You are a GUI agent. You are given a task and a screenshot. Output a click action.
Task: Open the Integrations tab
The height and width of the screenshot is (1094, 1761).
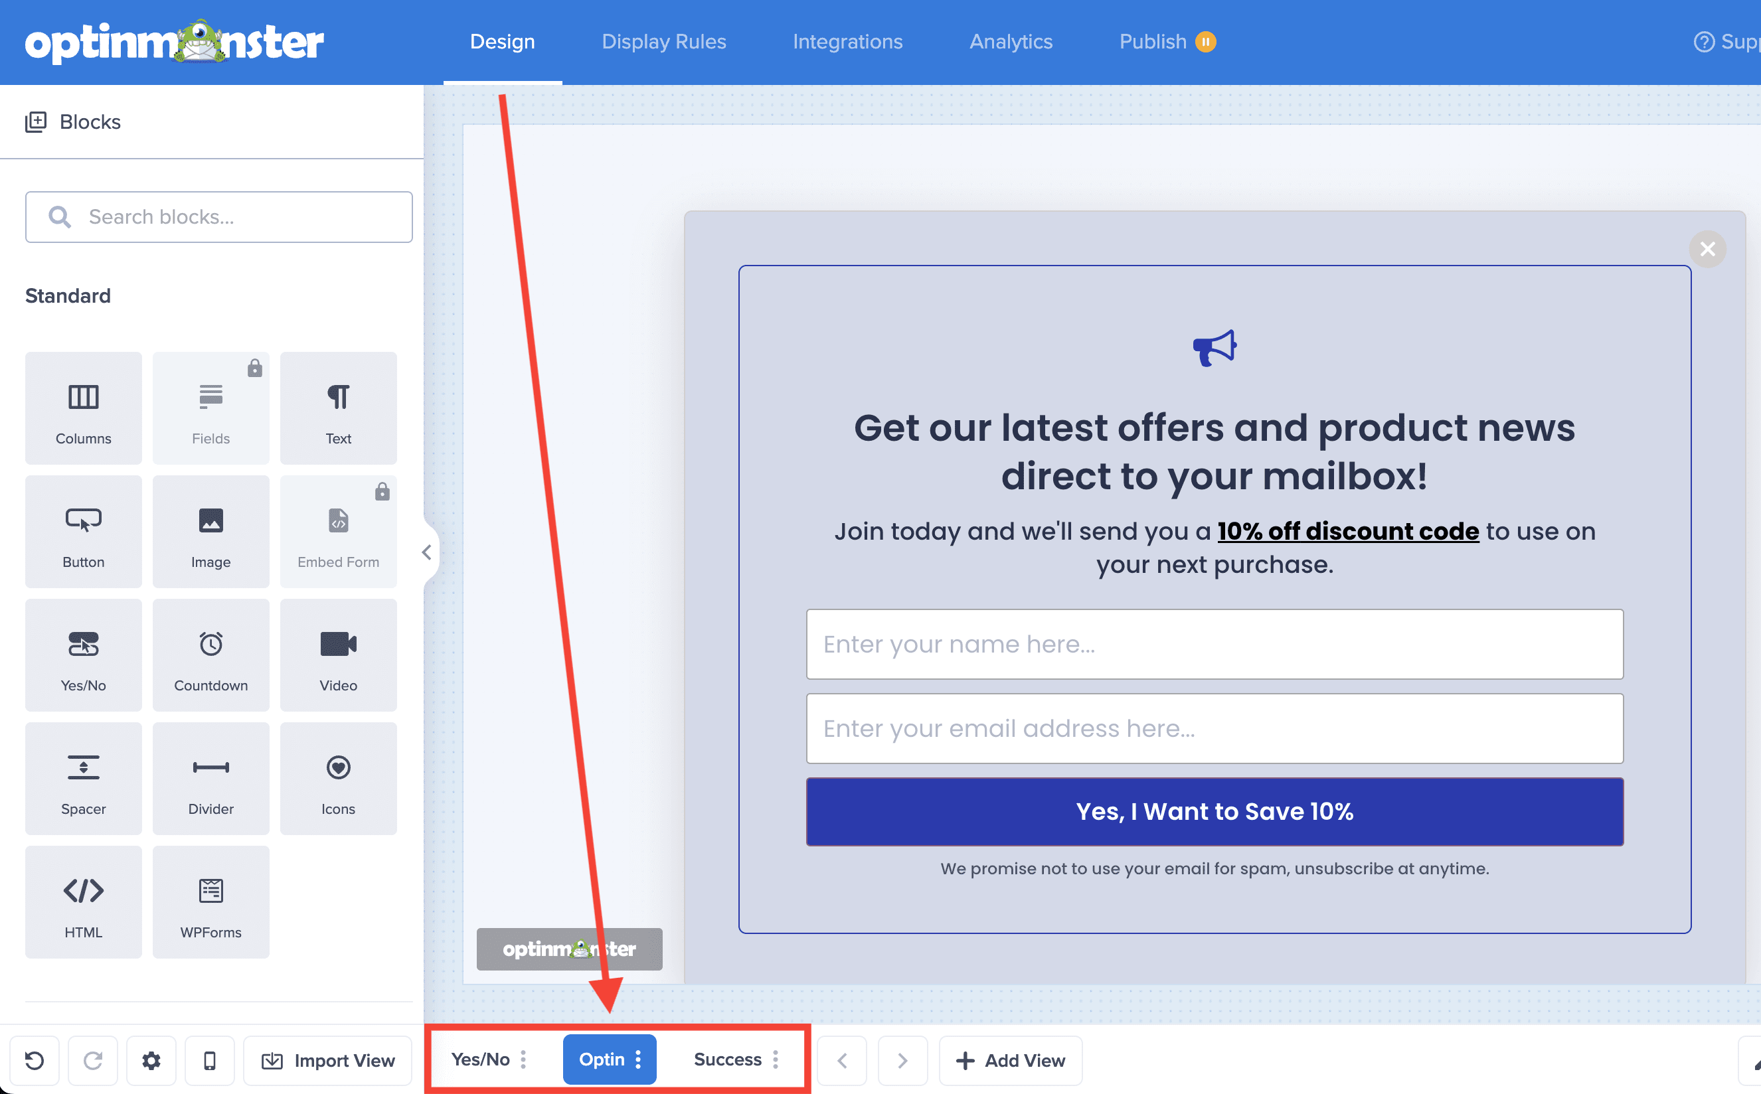click(847, 42)
